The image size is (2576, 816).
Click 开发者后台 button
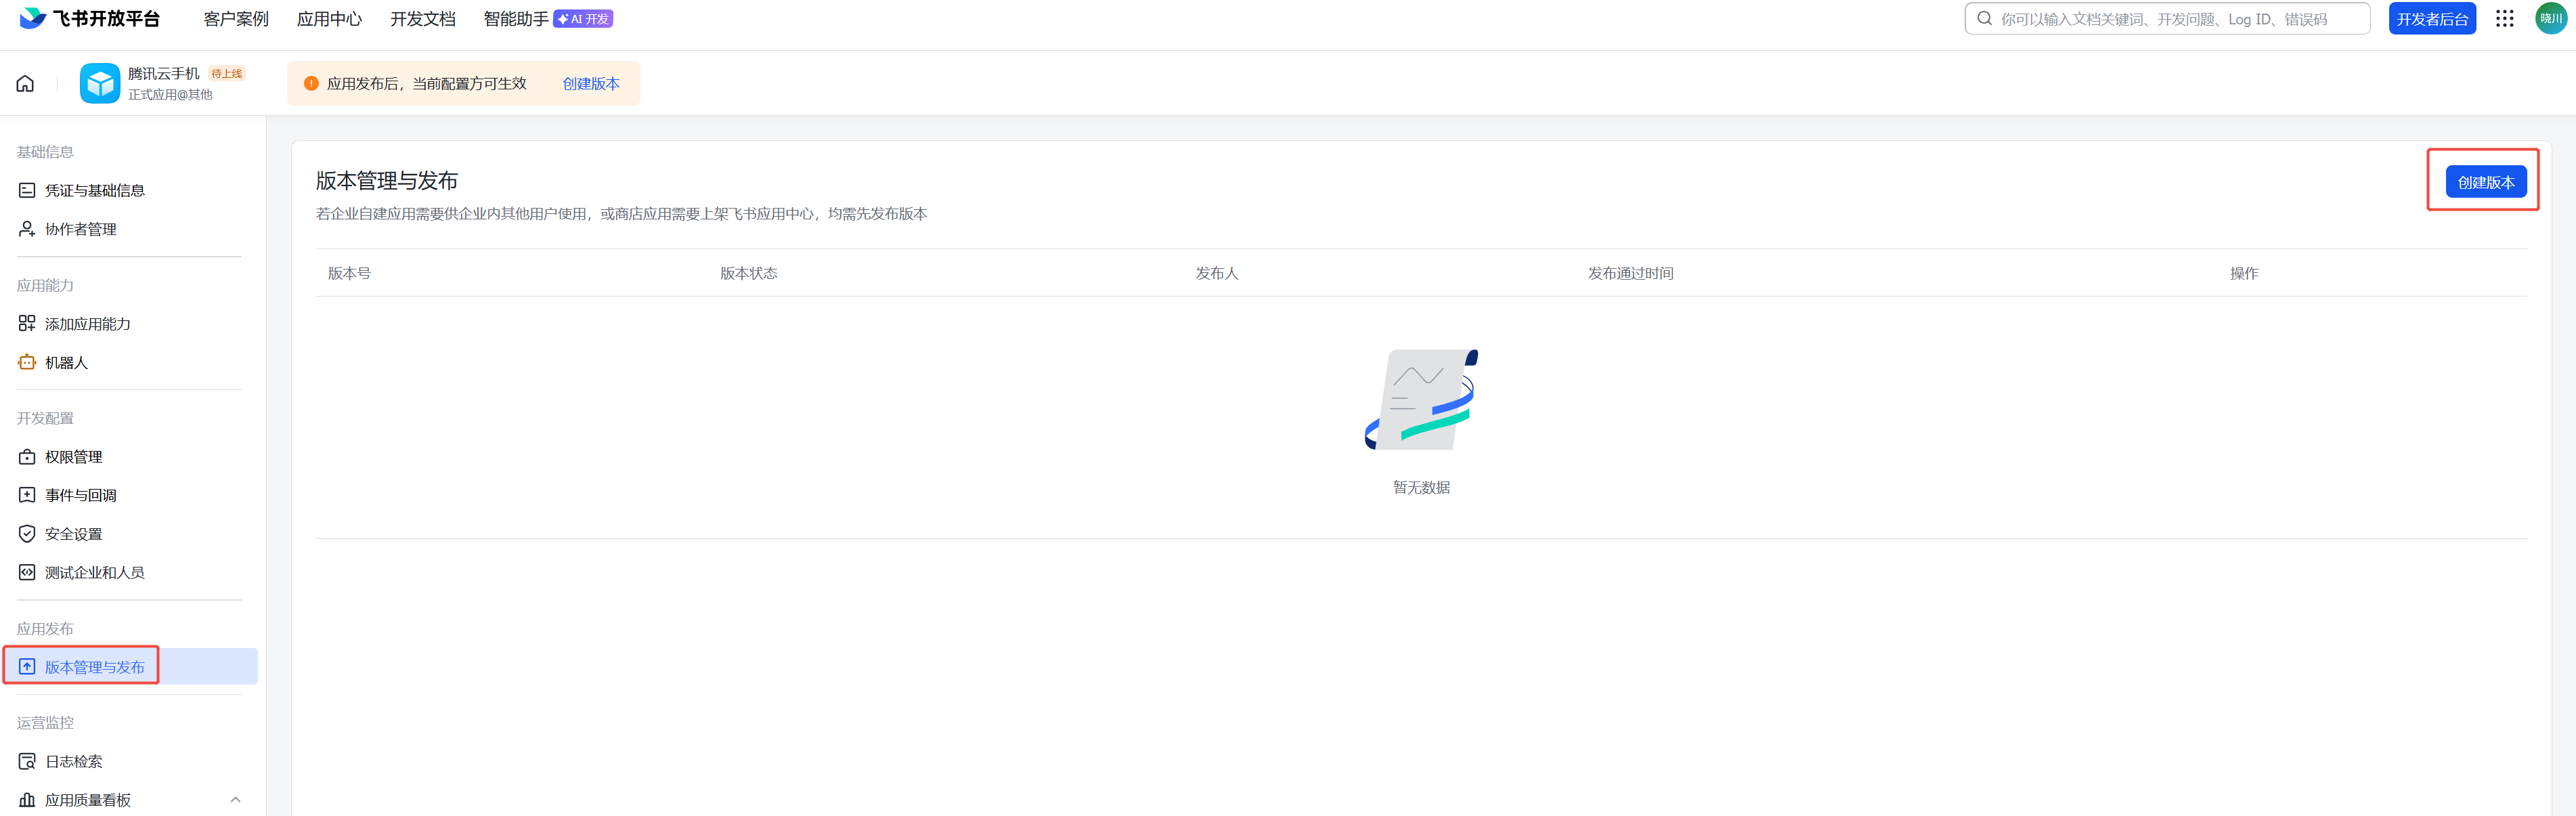coord(2431,19)
